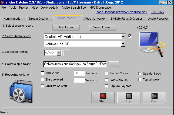Browse for output folder ellipsis button

point(114,65)
